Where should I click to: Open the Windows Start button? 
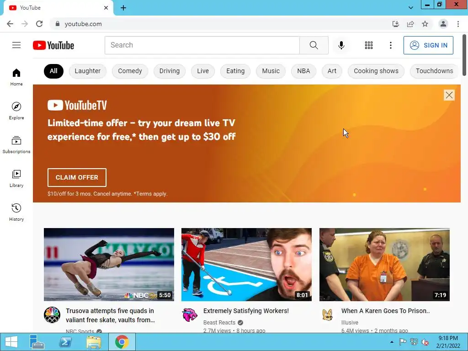point(11,342)
